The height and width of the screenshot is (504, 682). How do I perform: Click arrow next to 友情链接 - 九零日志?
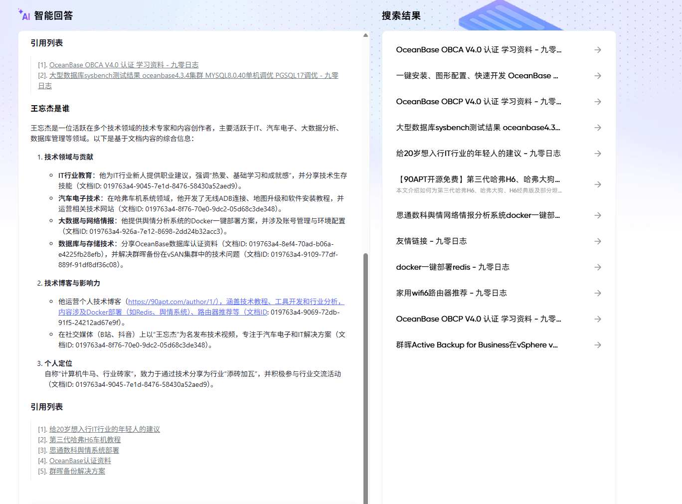[x=598, y=241]
